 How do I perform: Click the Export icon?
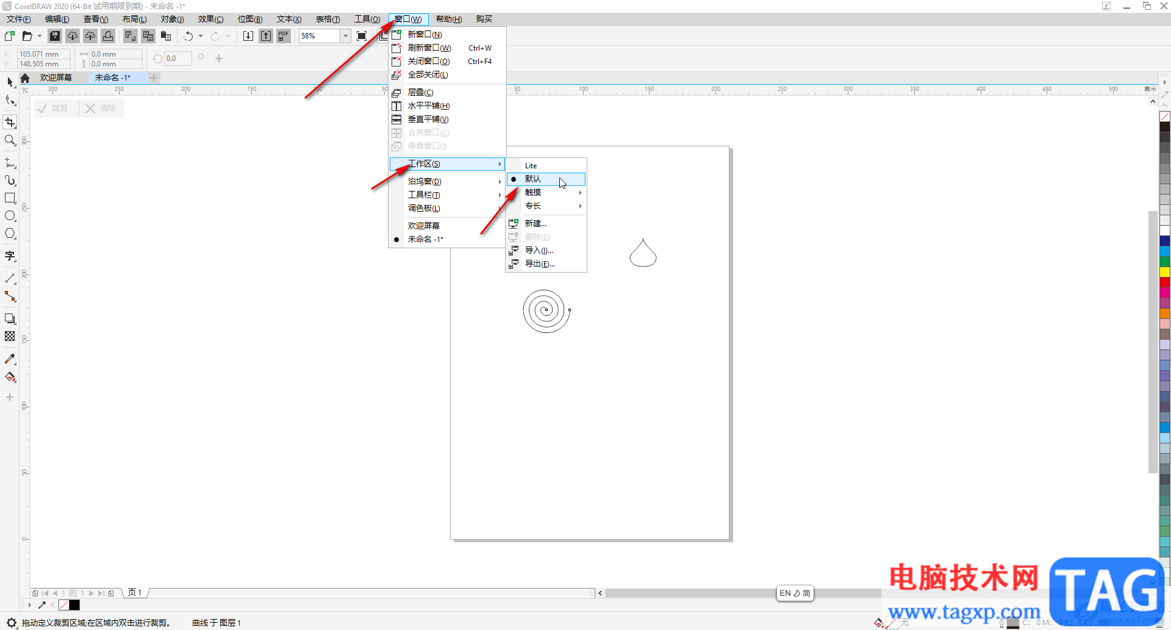[x=266, y=36]
